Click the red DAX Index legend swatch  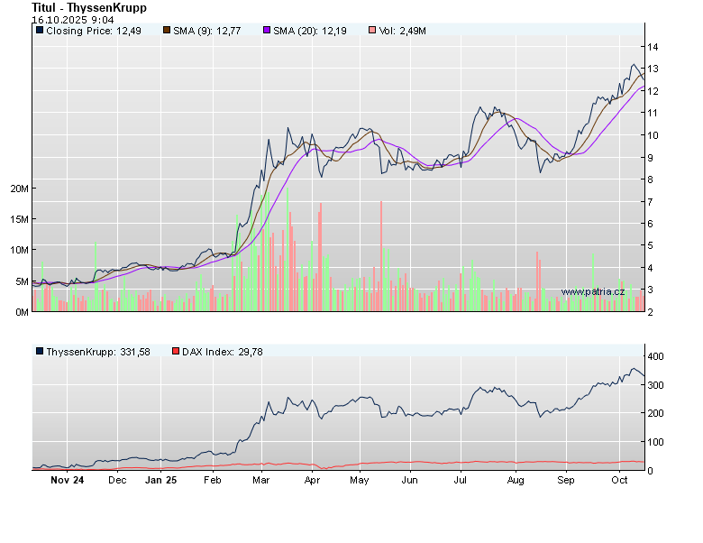click(176, 352)
